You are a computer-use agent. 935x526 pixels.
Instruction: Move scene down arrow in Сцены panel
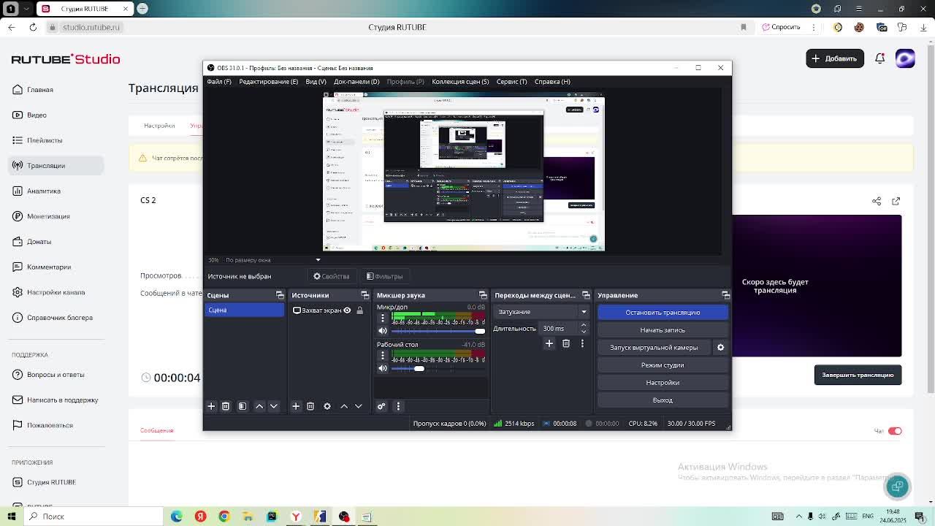274,406
